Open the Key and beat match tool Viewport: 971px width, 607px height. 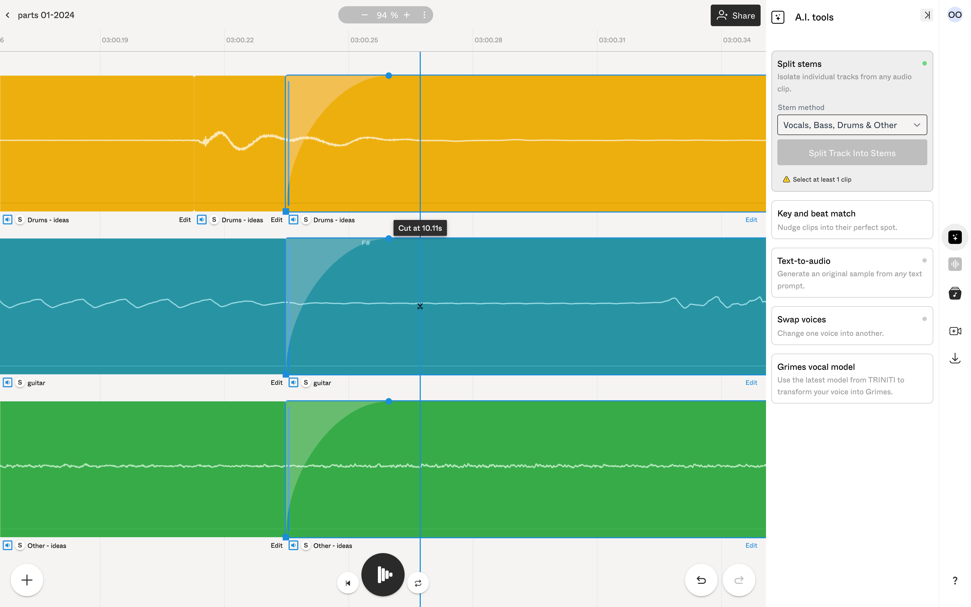[852, 220]
